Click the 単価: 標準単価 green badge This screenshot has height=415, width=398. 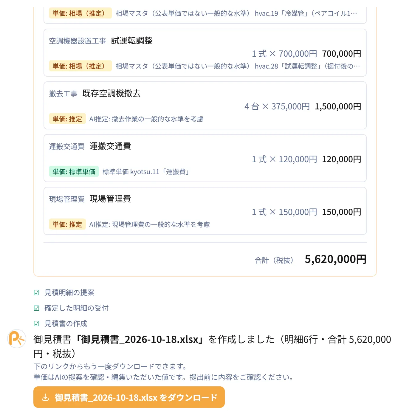coord(74,172)
